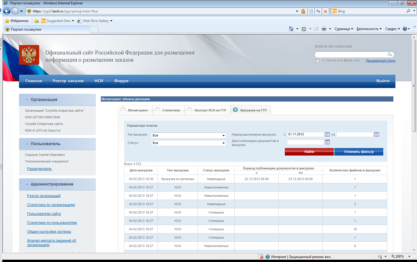Click the zoom magnifier 100% in status bar
417x262 pixels.
(393, 256)
